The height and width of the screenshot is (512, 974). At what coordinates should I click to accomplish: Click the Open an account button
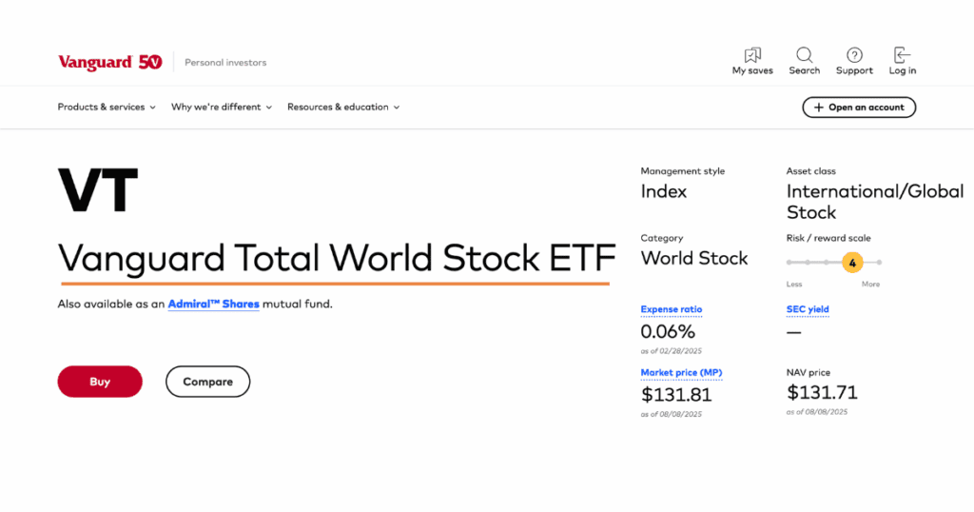tap(859, 108)
